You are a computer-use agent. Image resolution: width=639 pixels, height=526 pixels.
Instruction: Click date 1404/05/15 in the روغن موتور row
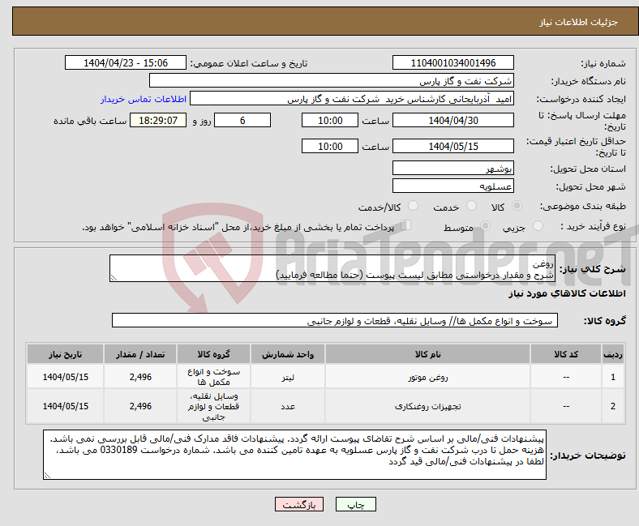click(x=65, y=378)
